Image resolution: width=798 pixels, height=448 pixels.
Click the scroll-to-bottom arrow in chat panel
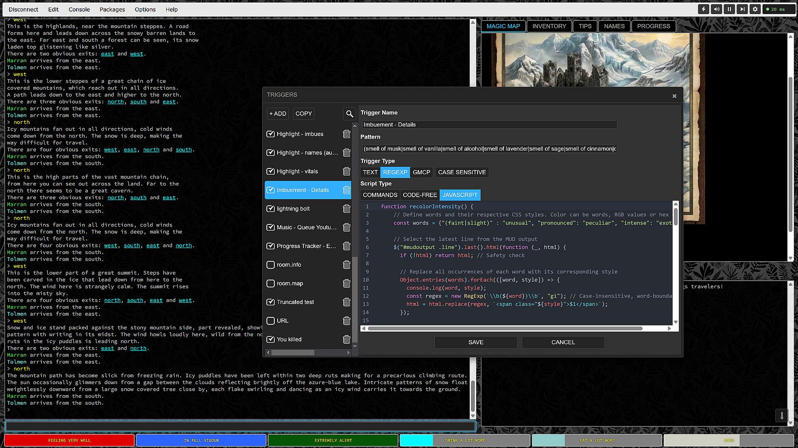(781, 416)
